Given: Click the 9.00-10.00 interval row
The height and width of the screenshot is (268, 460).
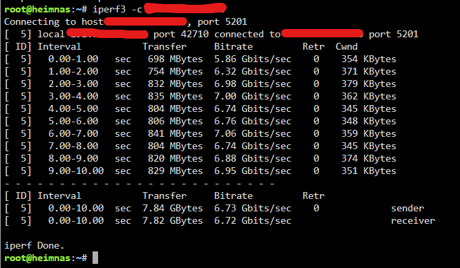Looking at the screenshot, I should pos(200,171).
